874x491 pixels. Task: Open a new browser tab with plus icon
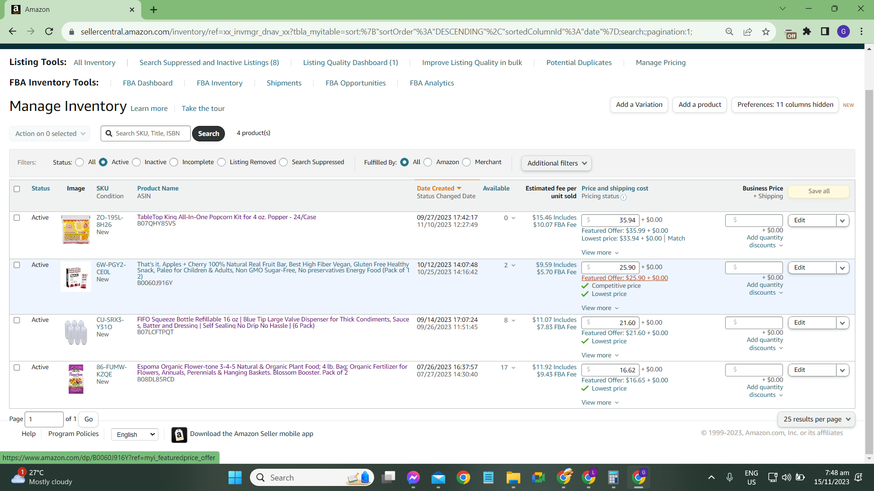point(153,10)
